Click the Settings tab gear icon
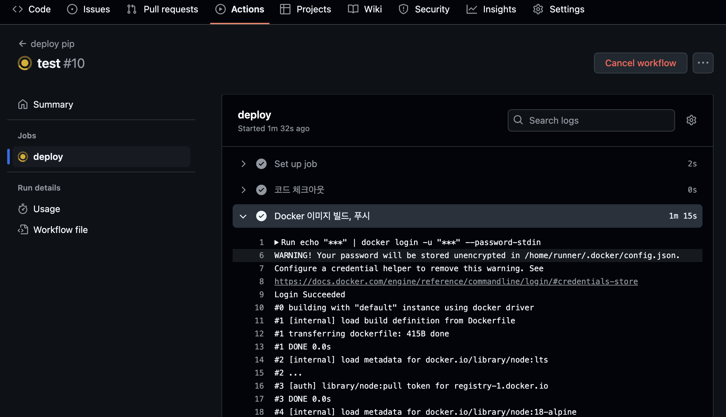Image resolution: width=726 pixels, height=417 pixels. [x=538, y=9]
